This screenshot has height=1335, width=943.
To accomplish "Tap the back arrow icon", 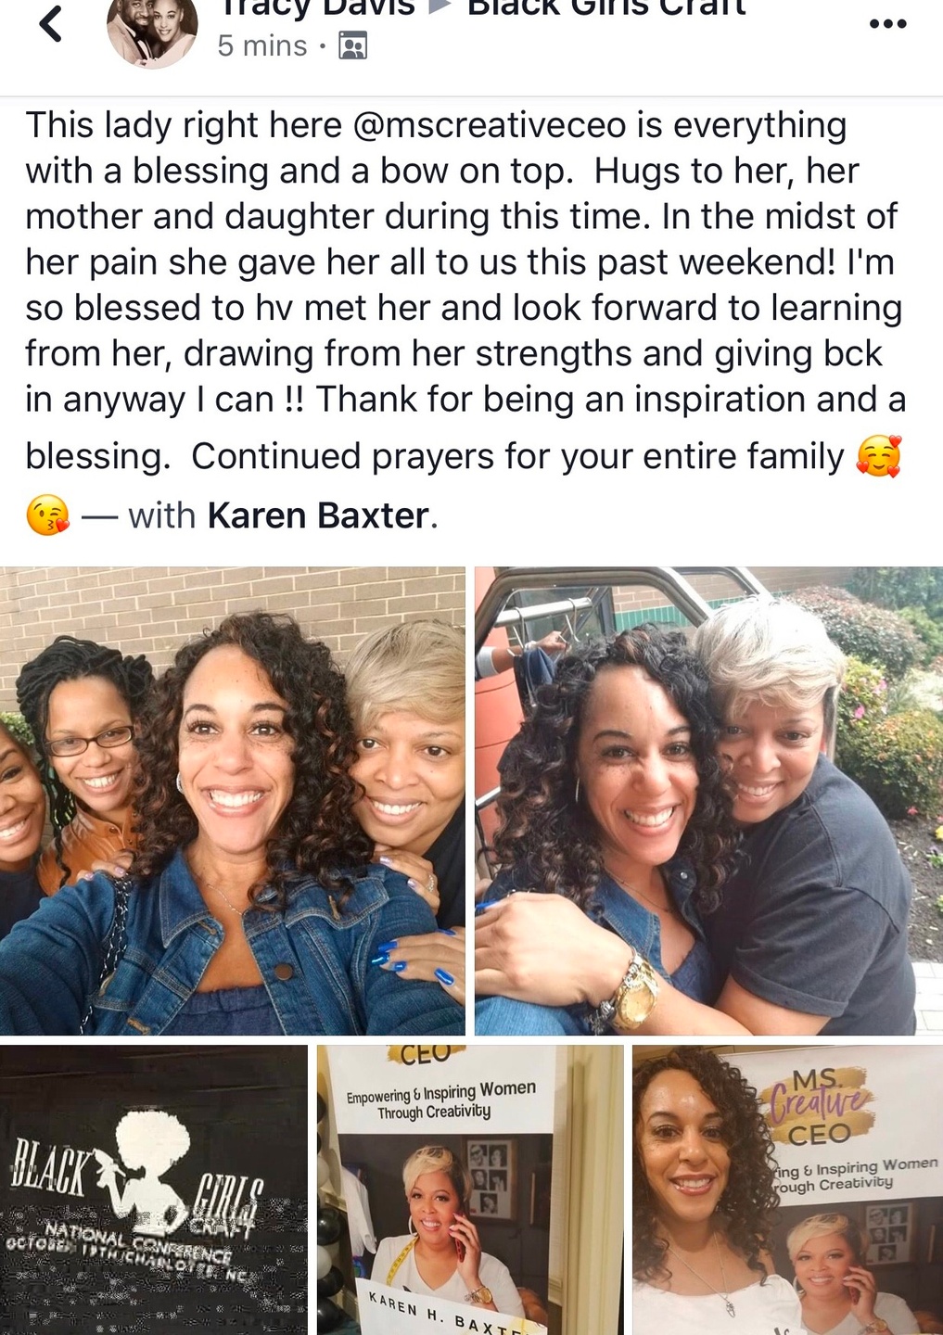I will (51, 23).
